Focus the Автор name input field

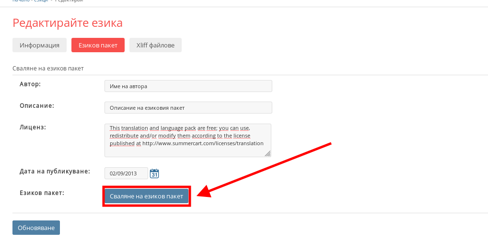(x=188, y=86)
